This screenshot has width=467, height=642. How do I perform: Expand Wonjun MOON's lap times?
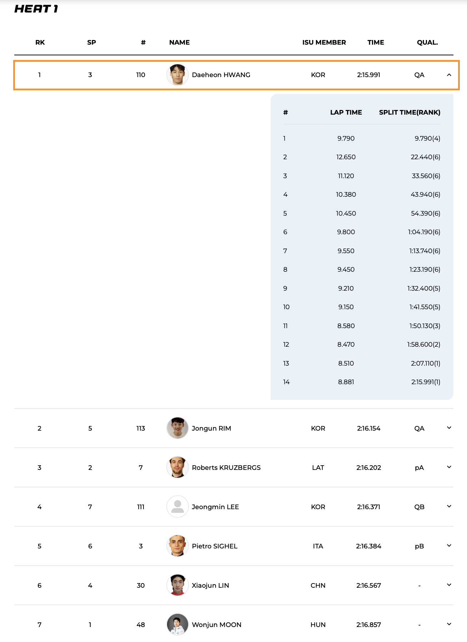449,624
